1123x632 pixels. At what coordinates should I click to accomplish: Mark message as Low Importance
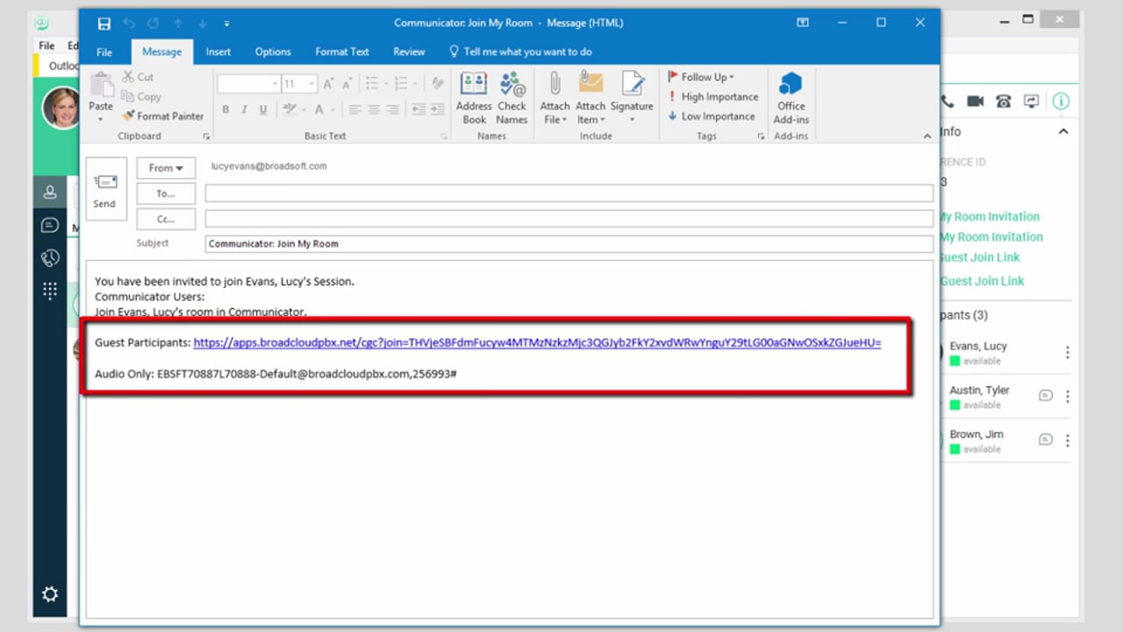(x=711, y=116)
